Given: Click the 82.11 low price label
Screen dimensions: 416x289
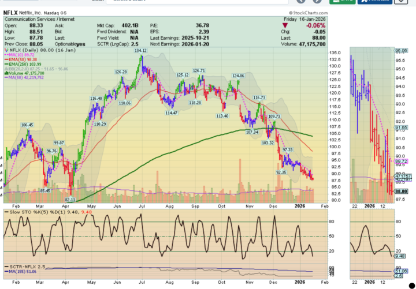Looking at the screenshot, I should pyautogui.click(x=70, y=200).
